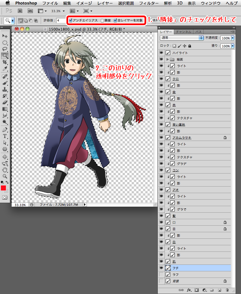
Task: Select the Crop tool
Action: [x=5, y=62]
